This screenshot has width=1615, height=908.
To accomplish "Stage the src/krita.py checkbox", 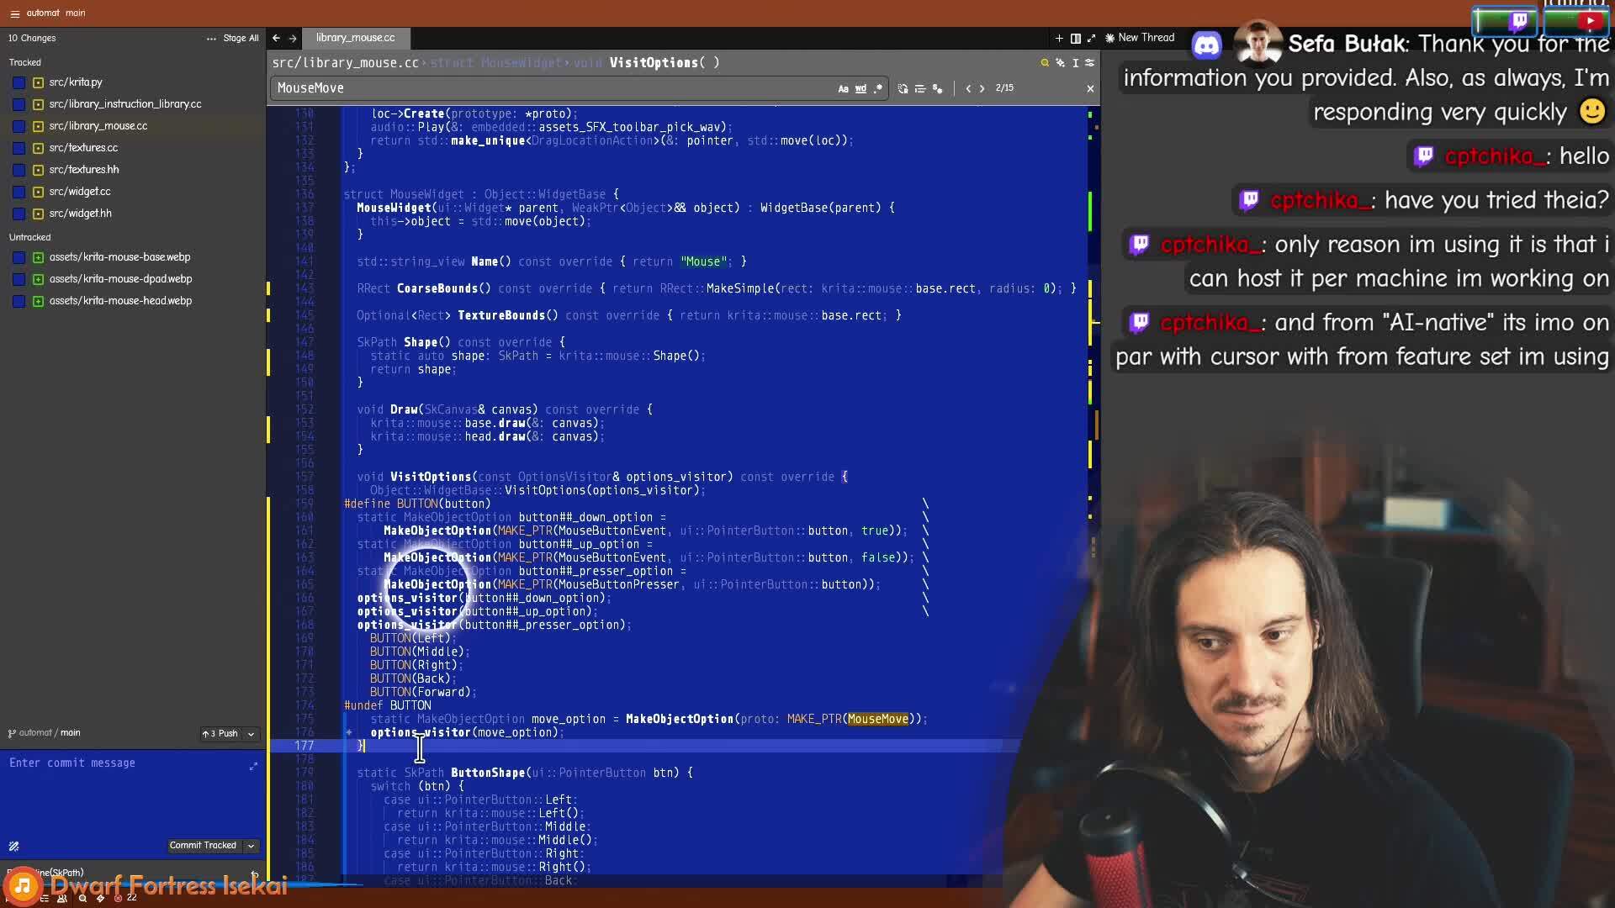I will click(x=19, y=82).
